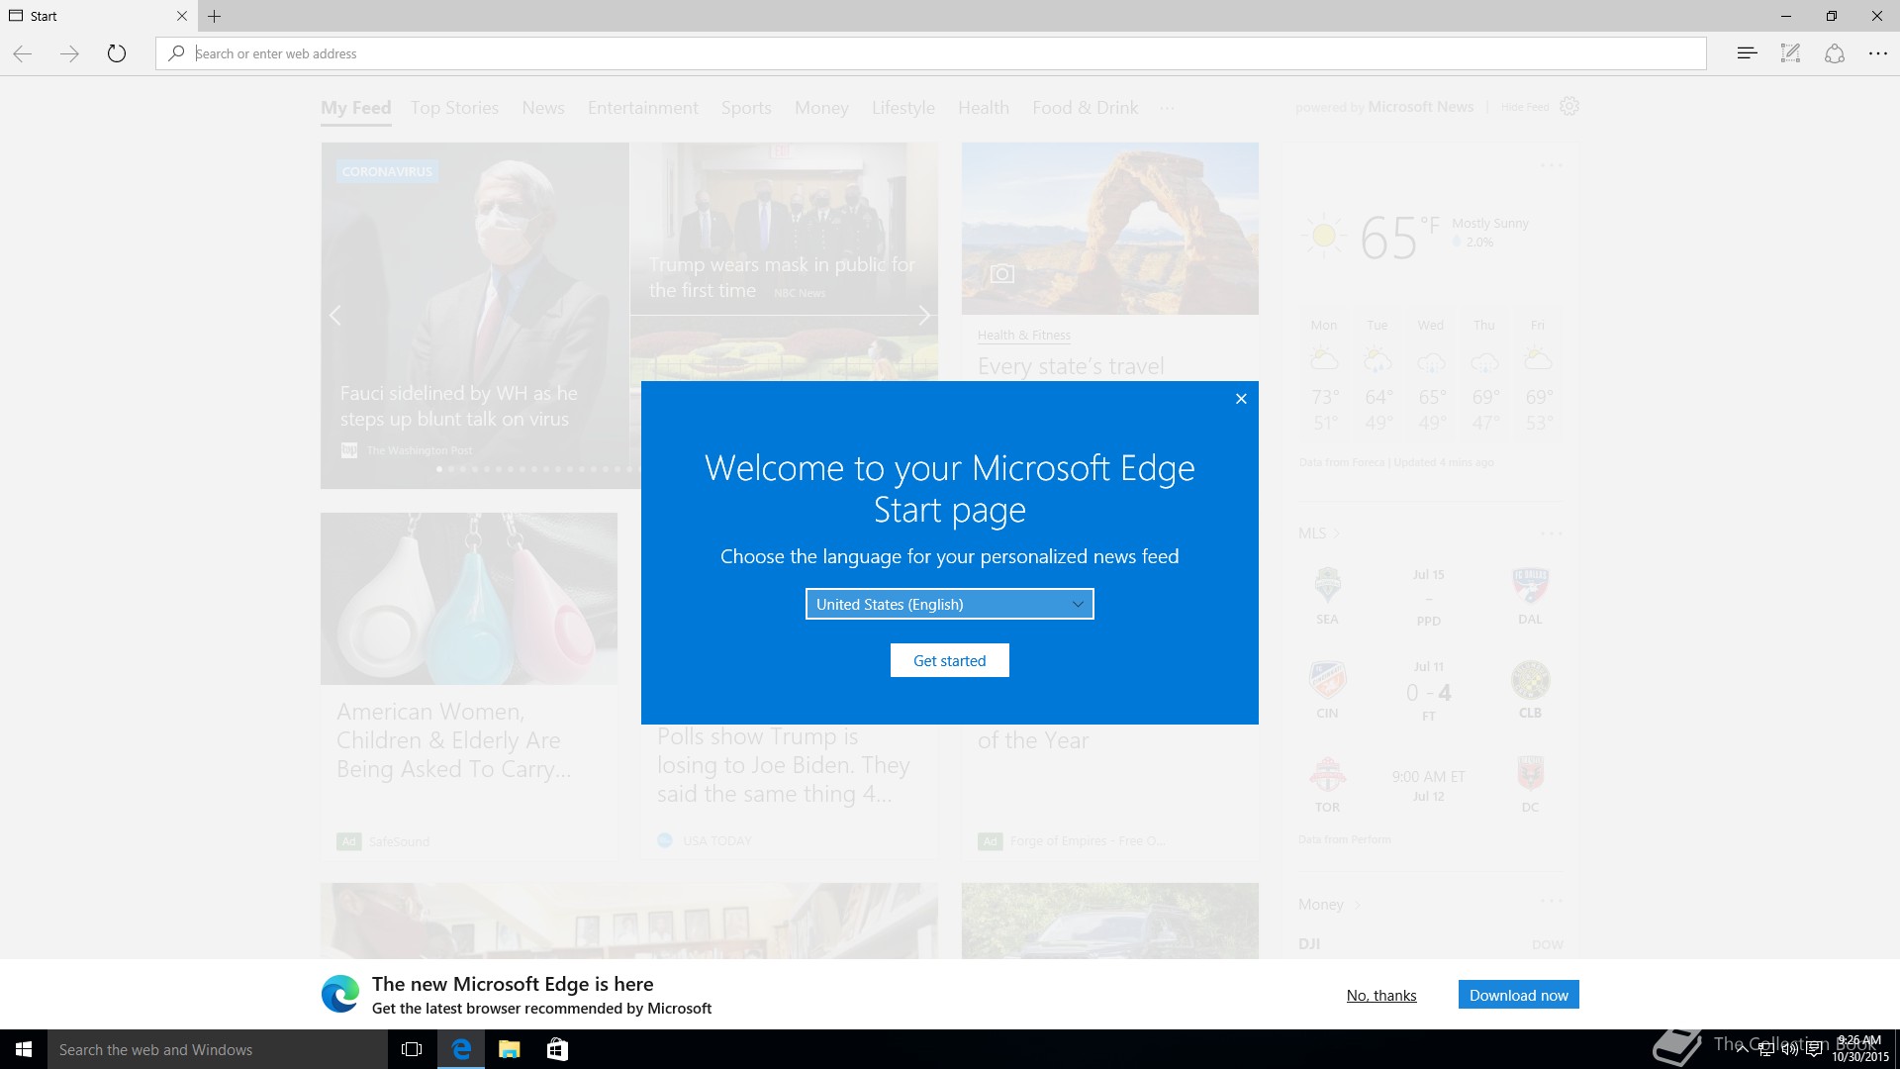1900x1069 pixels.
Task: Expand the Money section chevron
Action: tap(1357, 905)
